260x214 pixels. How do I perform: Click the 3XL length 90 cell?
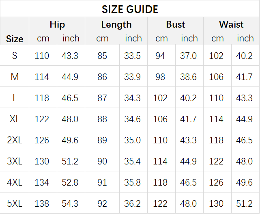[x=102, y=161]
